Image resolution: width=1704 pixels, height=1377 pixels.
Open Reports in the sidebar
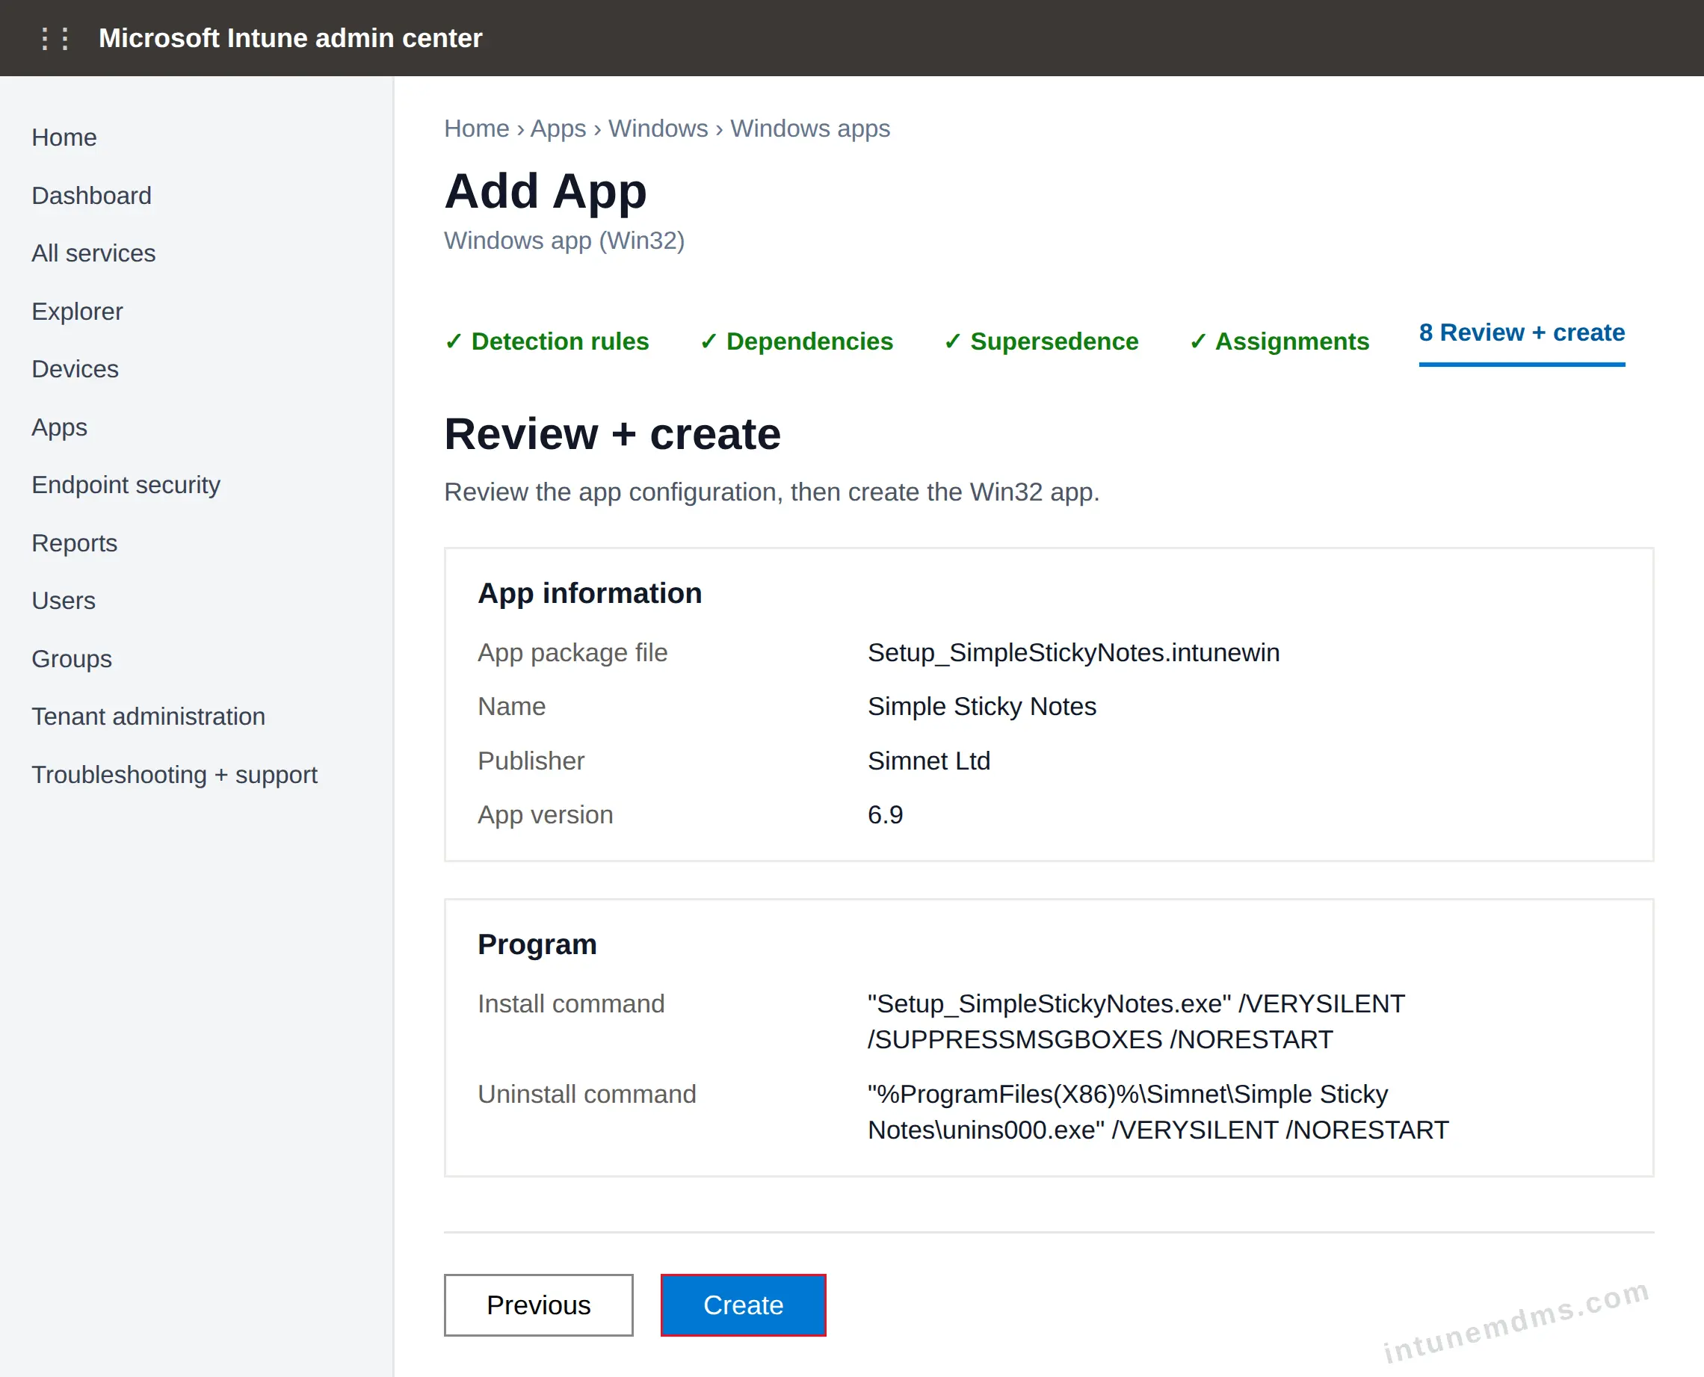pos(75,543)
